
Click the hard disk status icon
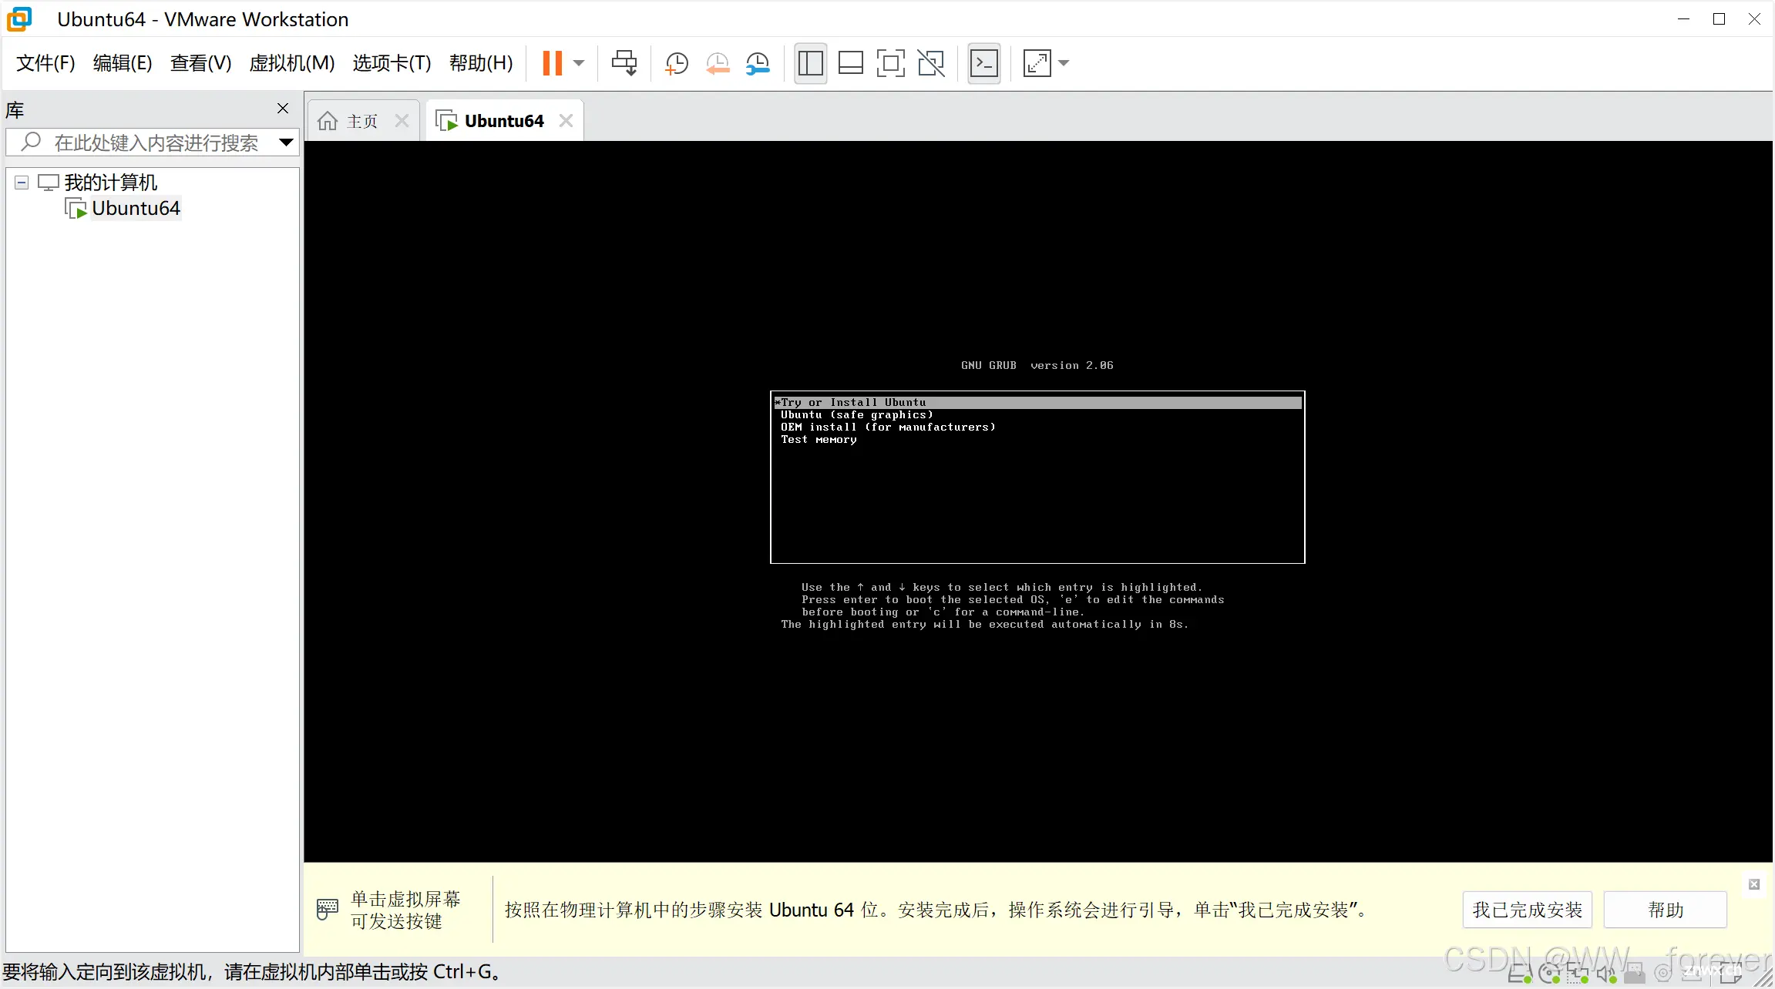tap(1519, 974)
